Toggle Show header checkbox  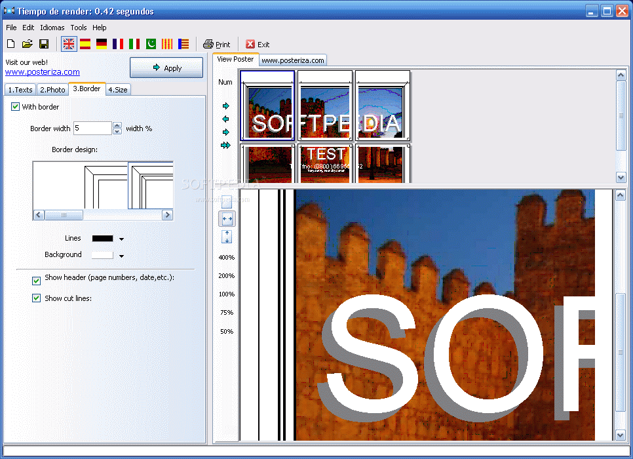click(x=36, y=281)
